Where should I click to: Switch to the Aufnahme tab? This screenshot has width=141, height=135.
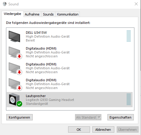click(32, 14)
